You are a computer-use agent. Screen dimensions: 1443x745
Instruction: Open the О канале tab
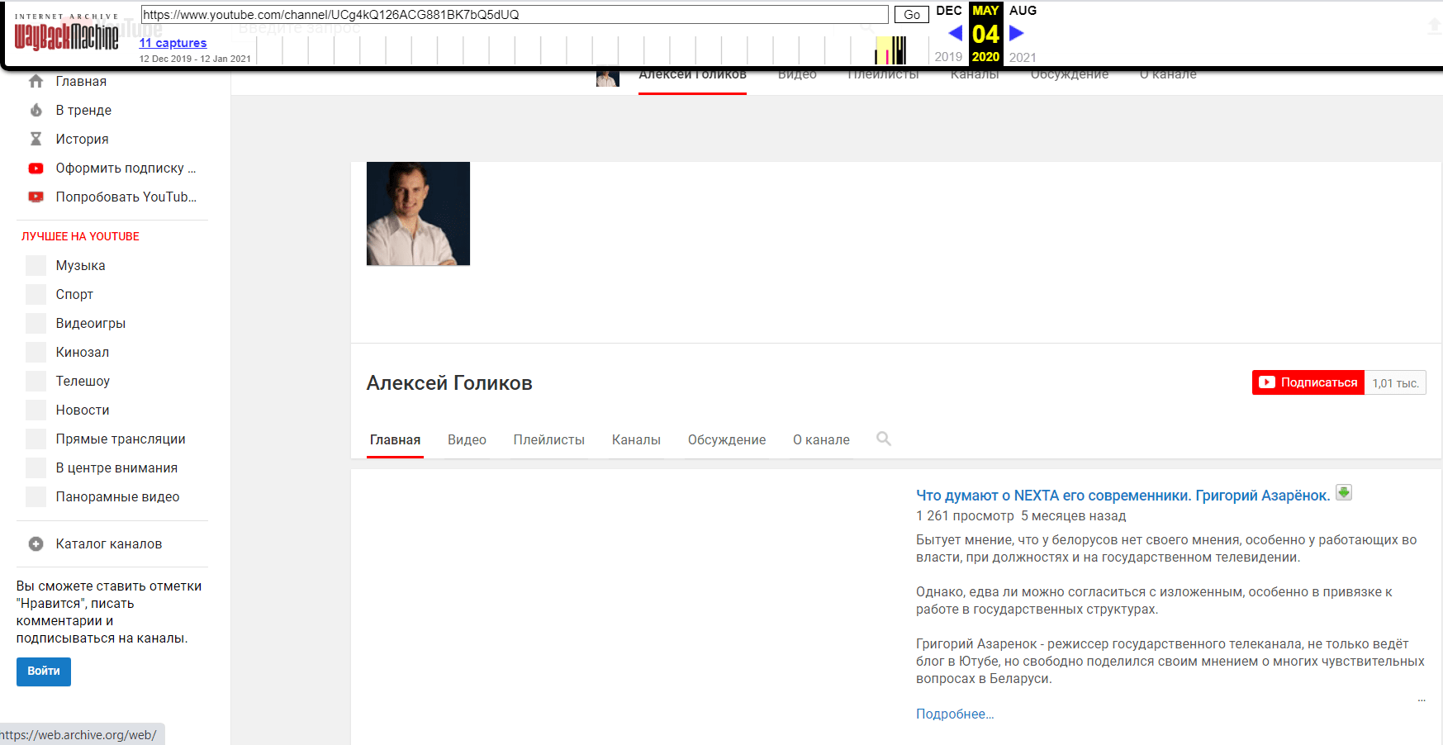point(821,439)
